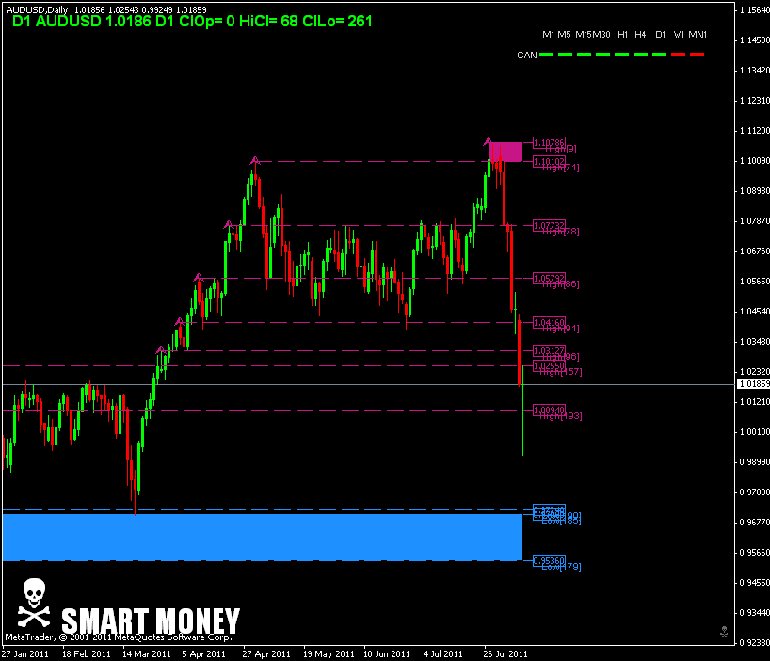Click the 1.11200 value on the price axis
Screen dimensions: 770x661
(x=754, y=130)
